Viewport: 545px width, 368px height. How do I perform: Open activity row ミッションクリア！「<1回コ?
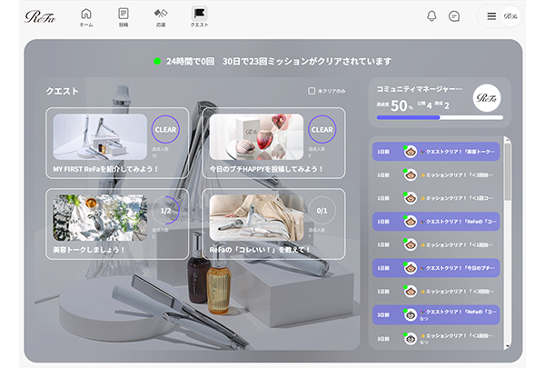pos(436,198)
